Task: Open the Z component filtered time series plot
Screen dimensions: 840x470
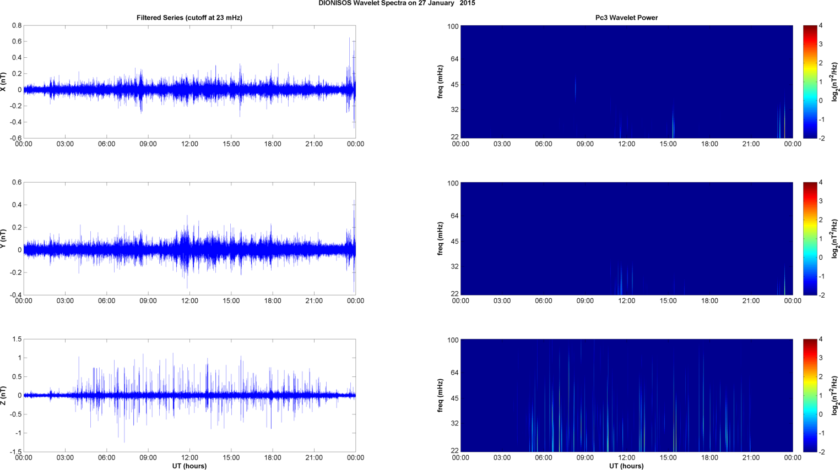Action: pyautogui.click(x=189, y=396)
